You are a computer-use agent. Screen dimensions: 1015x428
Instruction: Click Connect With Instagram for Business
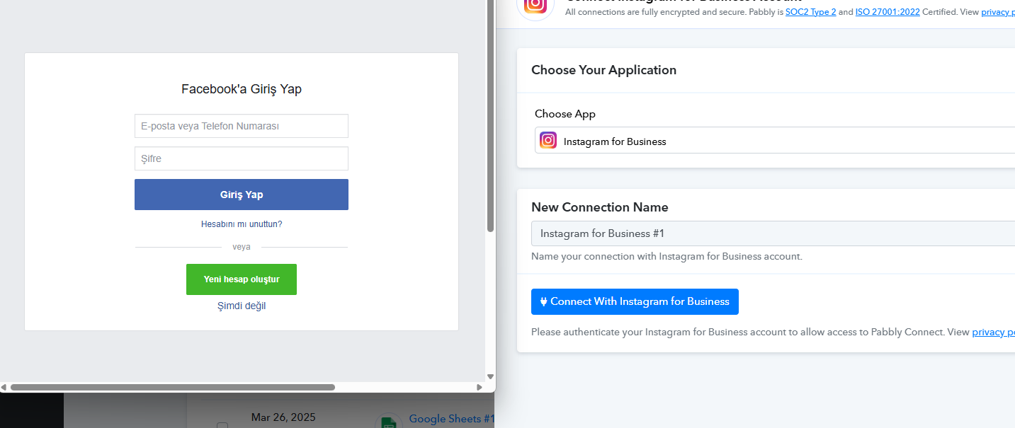point(635,301)
